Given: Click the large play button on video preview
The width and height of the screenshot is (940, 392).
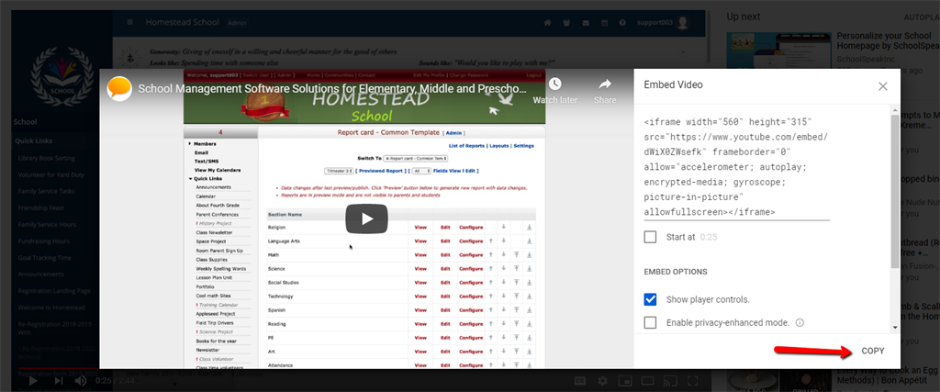Looking at the screenshot, I should 366,218.
